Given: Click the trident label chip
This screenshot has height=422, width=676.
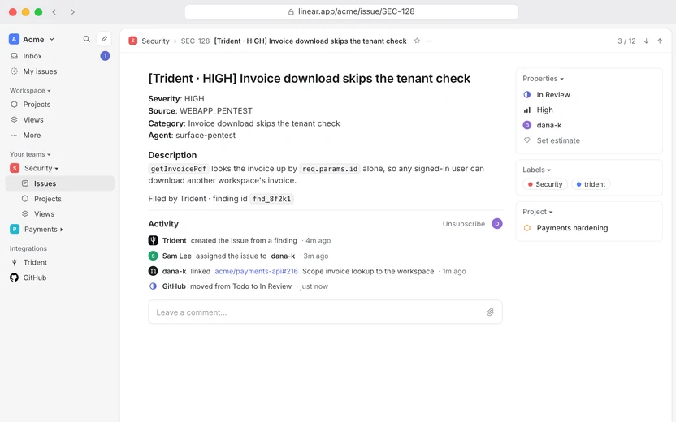Looking at the screenshot, I should click(x=591, y=184).
